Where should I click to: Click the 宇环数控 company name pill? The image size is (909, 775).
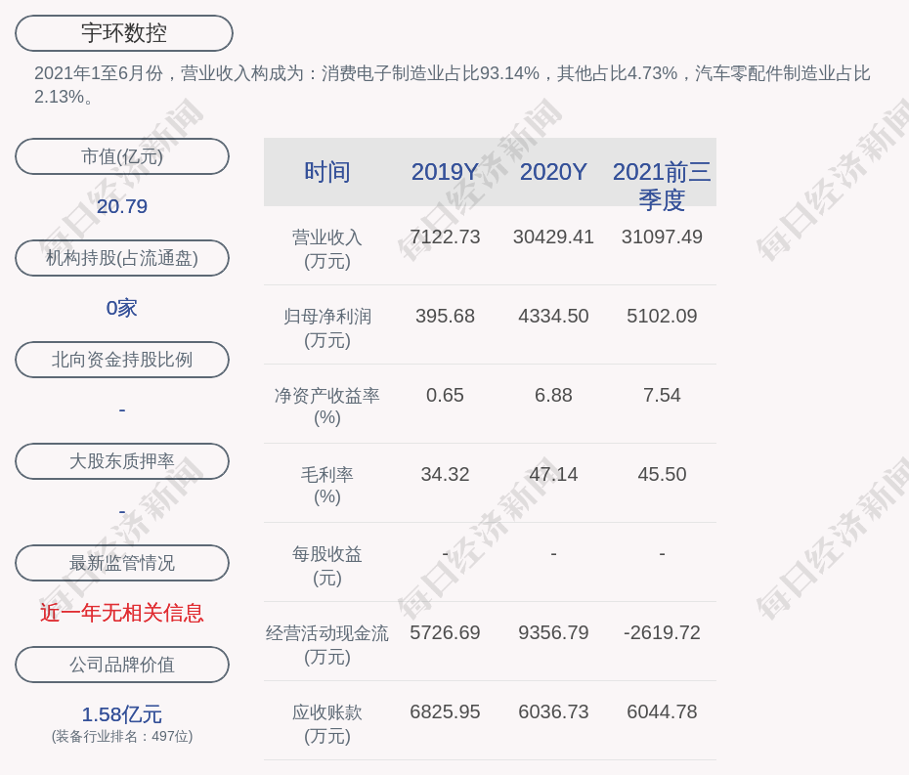point(123,33)
